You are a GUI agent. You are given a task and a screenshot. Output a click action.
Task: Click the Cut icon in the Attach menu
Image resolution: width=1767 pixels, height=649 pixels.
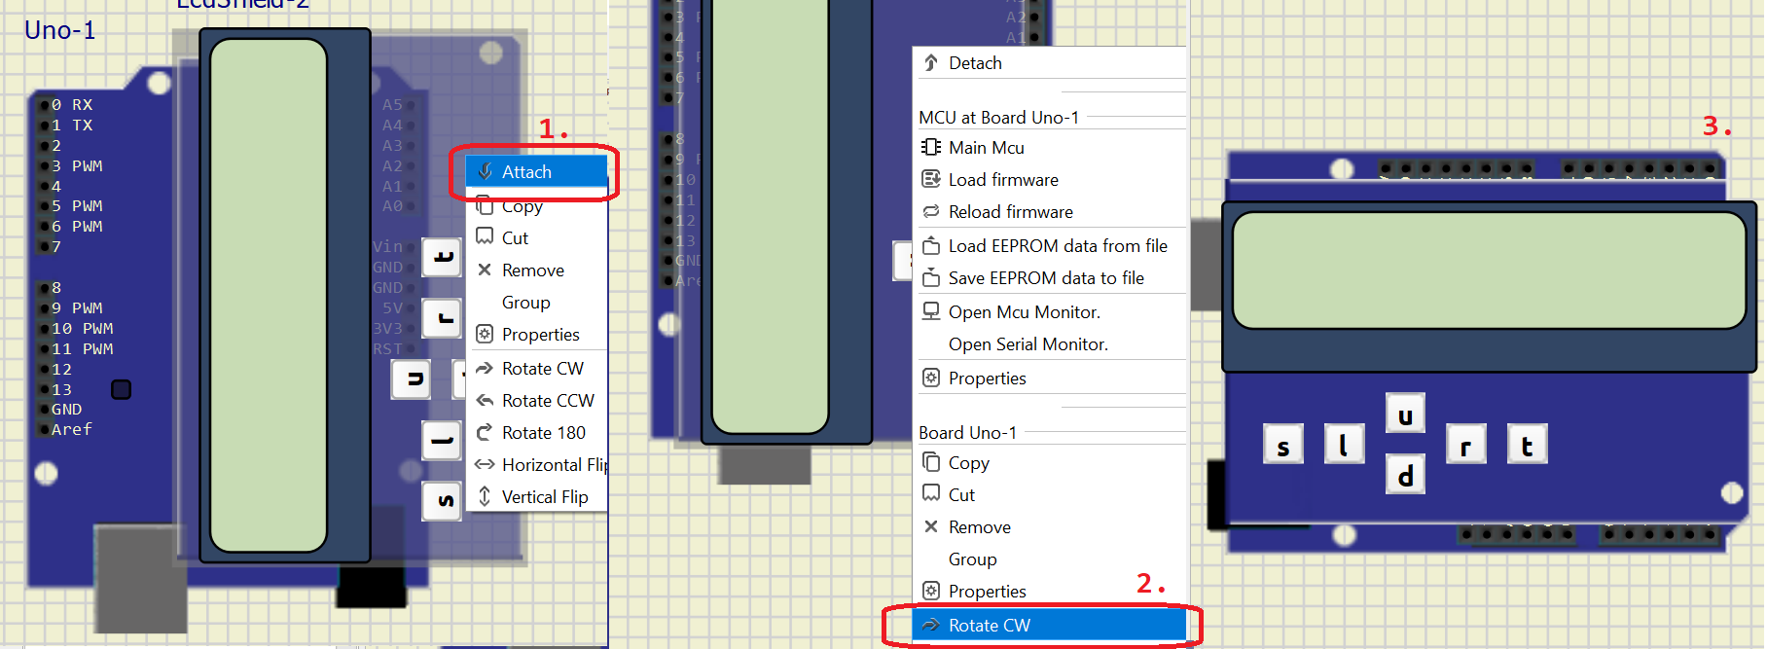tap(485, 237)
